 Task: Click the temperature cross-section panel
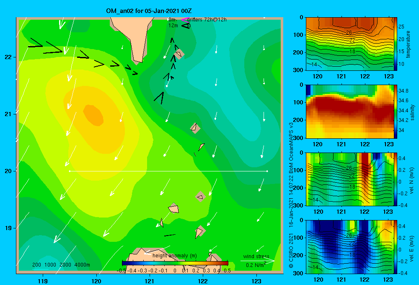coord(349,44)
